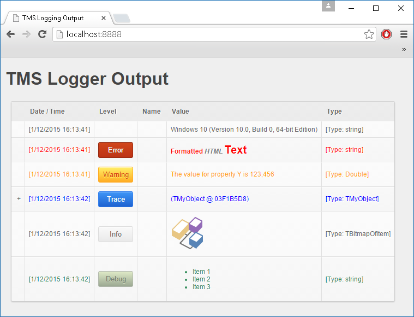The image size is (414, 317).
Task: Click the red Error button
Action: 116,150
